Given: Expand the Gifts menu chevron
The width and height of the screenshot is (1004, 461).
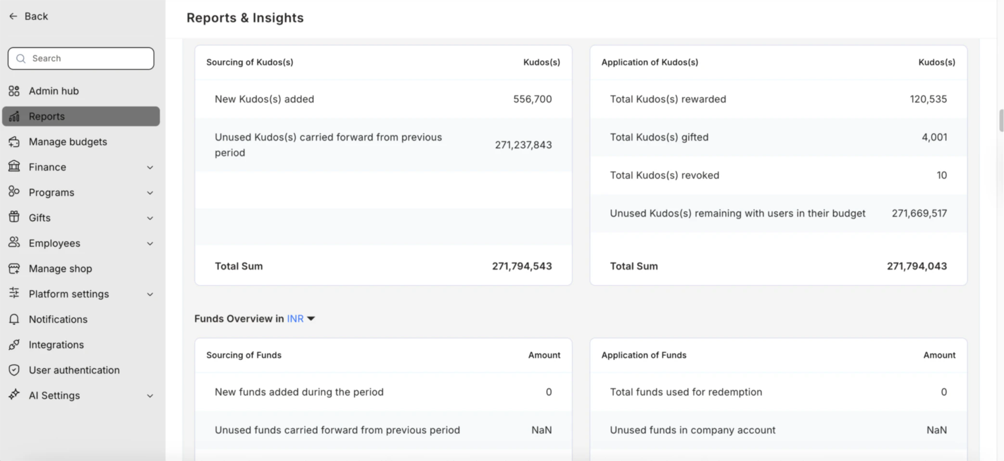Looking at the screenshot, I should tap(150, 218).
